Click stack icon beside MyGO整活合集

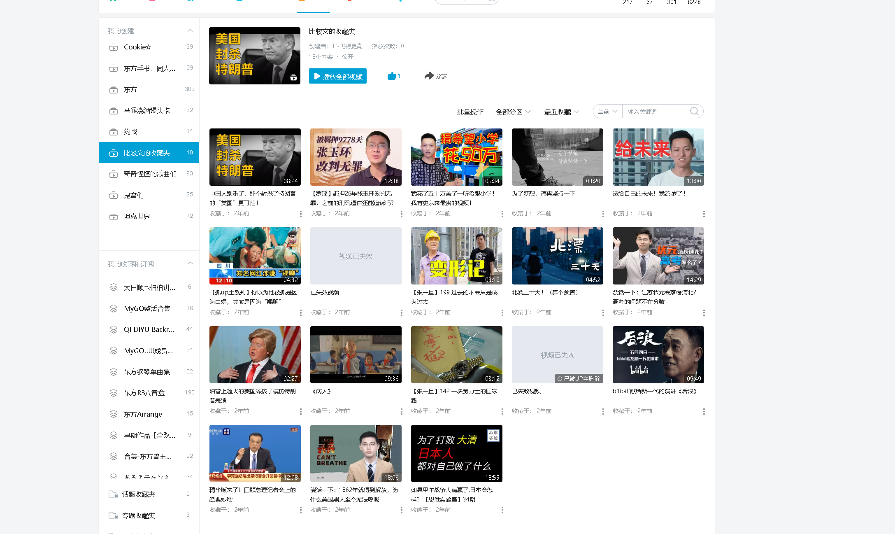coord(113,308)
